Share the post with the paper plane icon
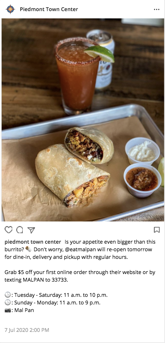This screenshot has width=165, height=343. tap(31, 230)
